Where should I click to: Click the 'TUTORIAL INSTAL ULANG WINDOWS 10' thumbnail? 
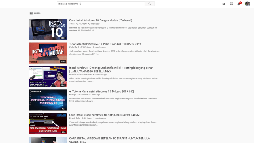[x=48, y=100]
